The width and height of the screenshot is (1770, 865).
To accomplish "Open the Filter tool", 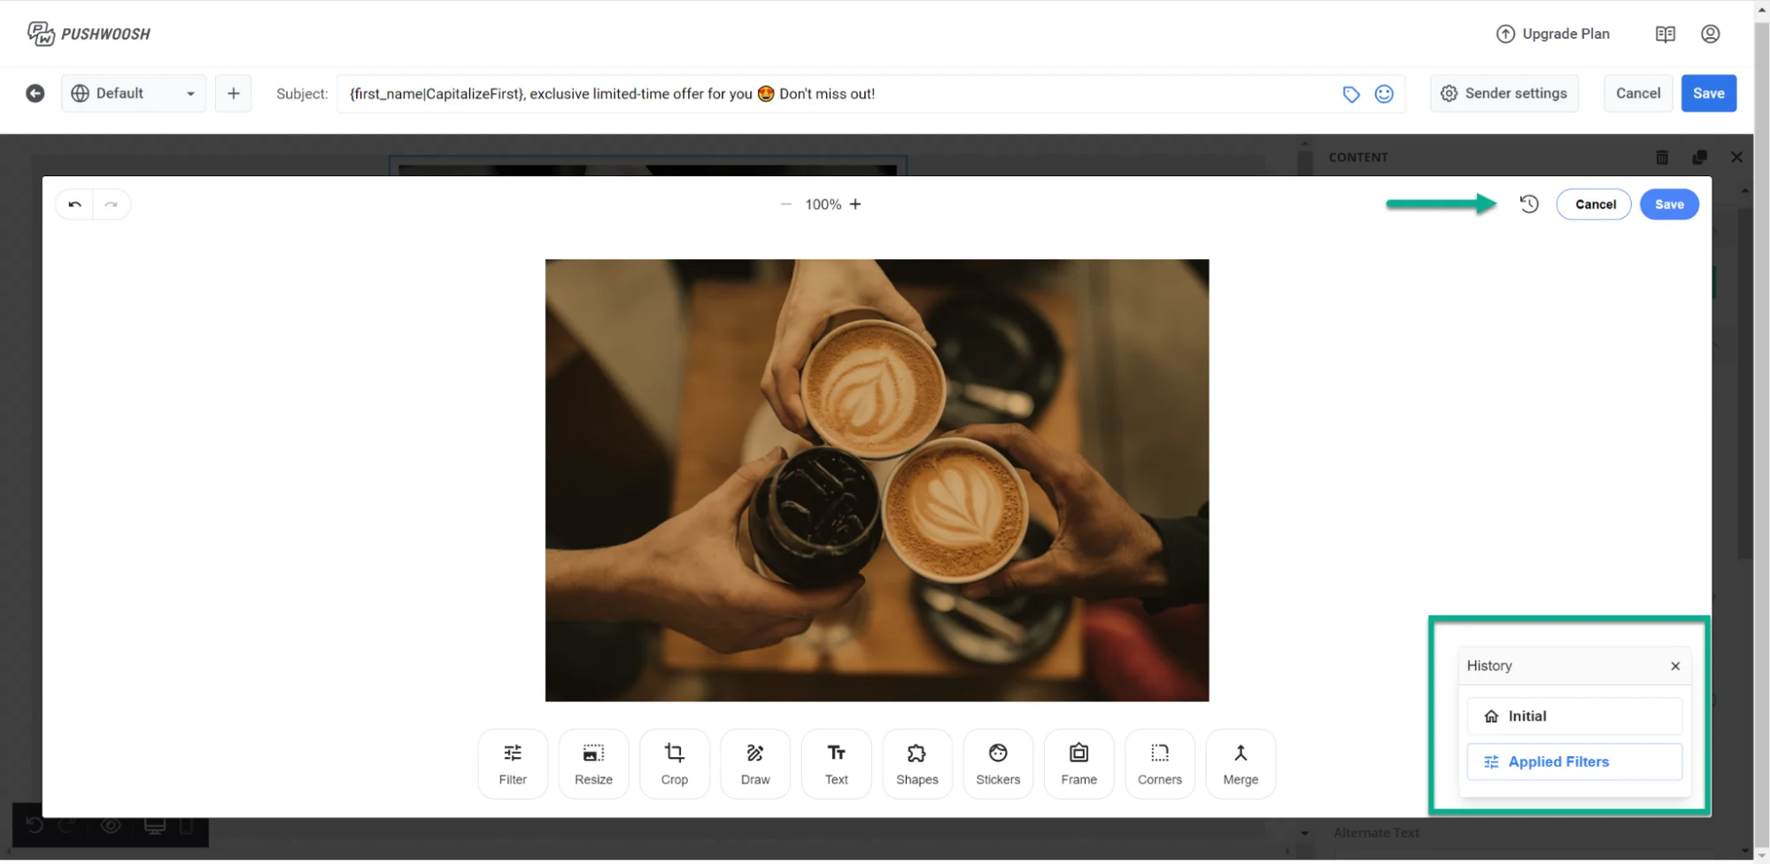I will coord(513,763).
